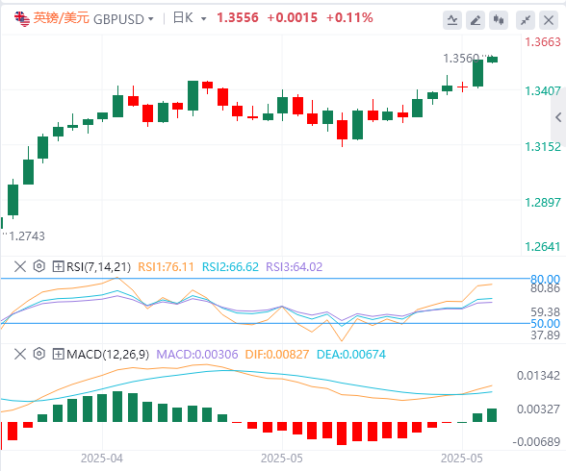Image resolution: width=566 pixels, height=471 pixels.
Task: Select the 2025-04 date marker on axis
Action: 102,459
